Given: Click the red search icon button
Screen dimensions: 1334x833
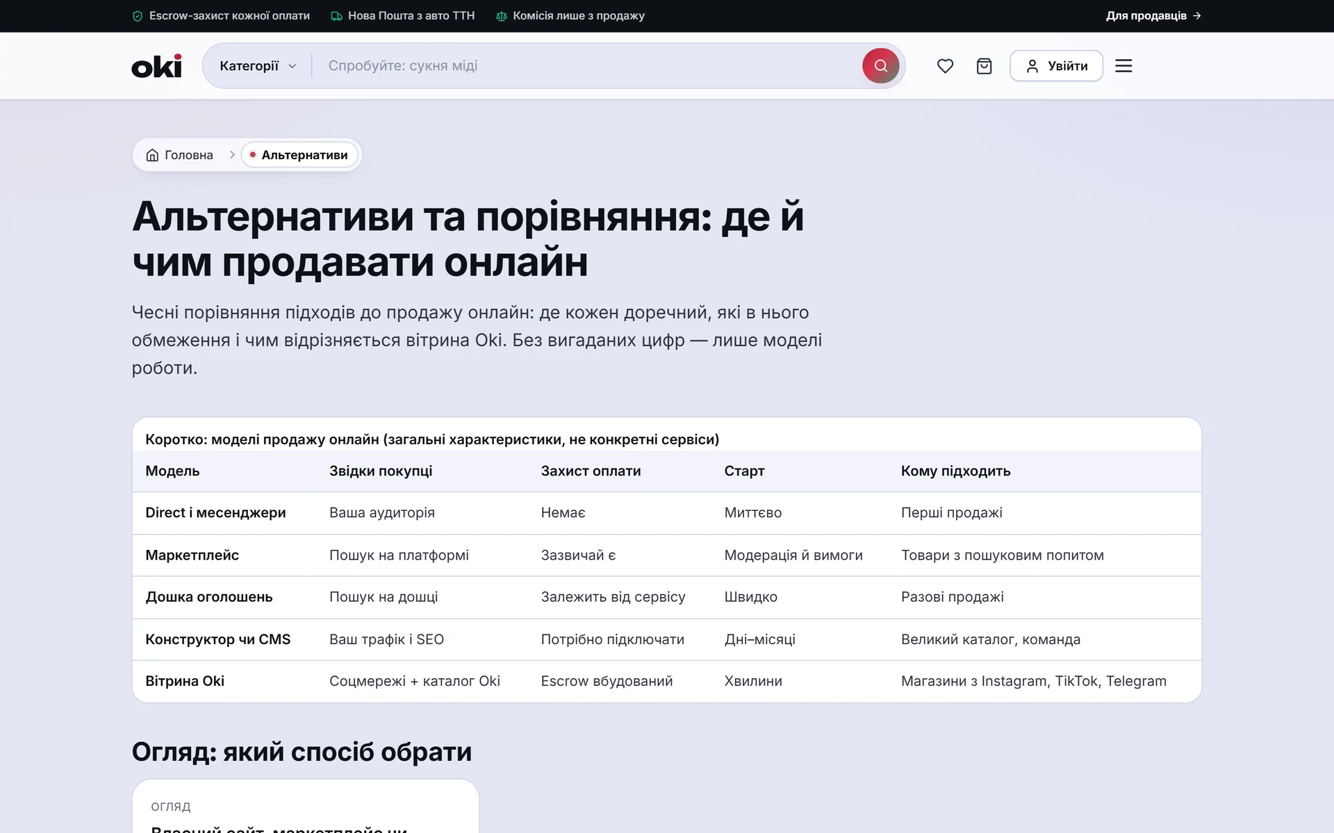Looking at the screenshot, I should coord(880,66).
